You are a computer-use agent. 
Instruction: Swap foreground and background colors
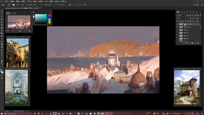(3, 69)
